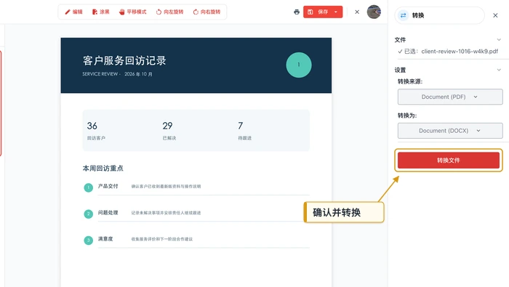Click the 客户服务回访记录 document title
Image resolution: width=509 pixels, height=287 pixels.
click(124, 60)
